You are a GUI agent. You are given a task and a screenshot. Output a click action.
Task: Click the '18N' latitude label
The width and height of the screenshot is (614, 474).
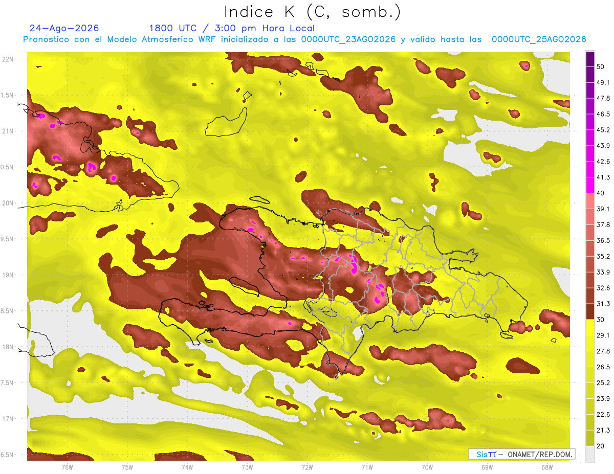coord(8,347)
